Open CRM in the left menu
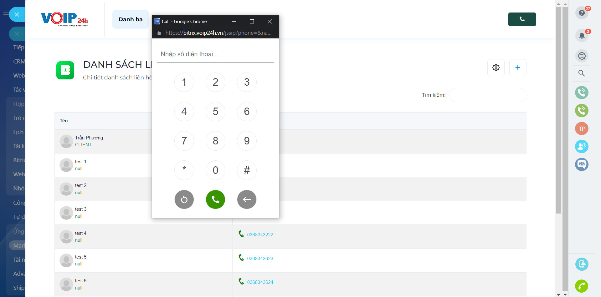 (19, 62)
